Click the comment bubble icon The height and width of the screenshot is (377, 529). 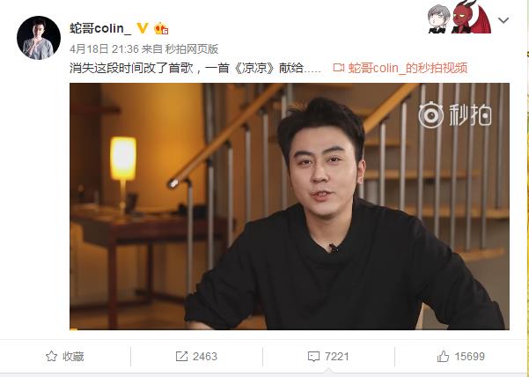click(x=313, y=357)
